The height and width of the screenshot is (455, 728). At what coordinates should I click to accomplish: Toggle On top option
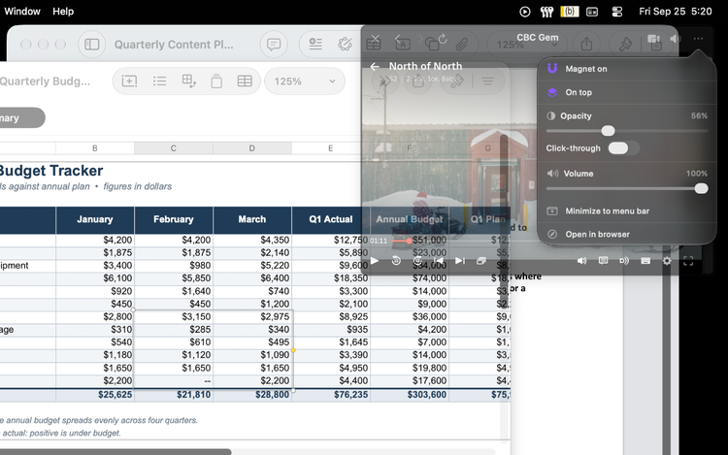click(x=626, y=92)
